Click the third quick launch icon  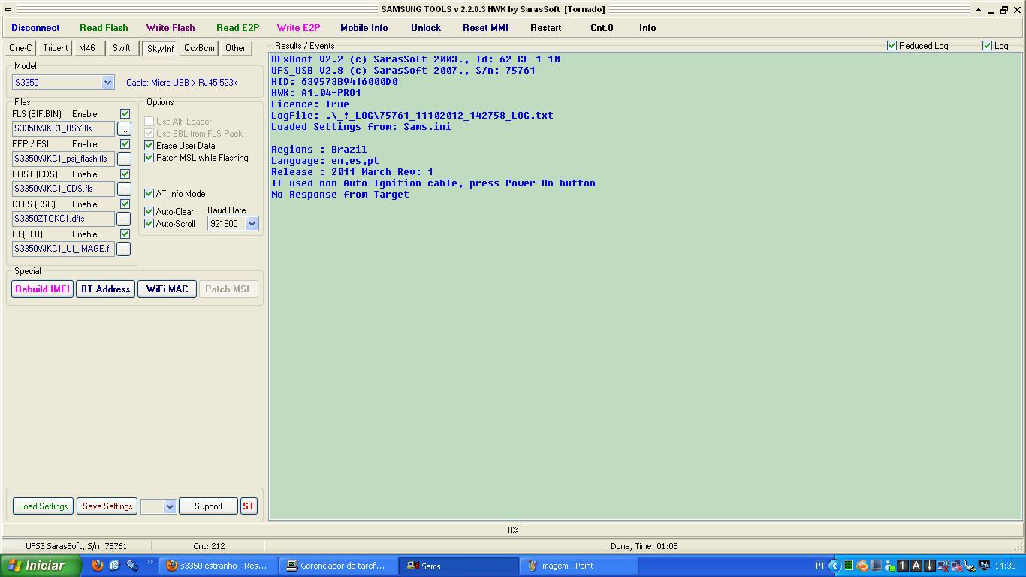[131, 566]
